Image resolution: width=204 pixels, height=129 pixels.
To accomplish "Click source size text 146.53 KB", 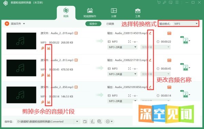I will coord(67,97).
